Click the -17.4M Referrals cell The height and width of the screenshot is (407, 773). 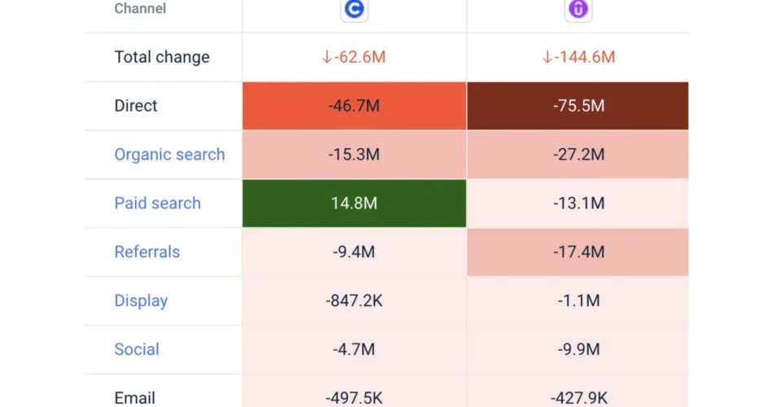(x=579, y=252)
